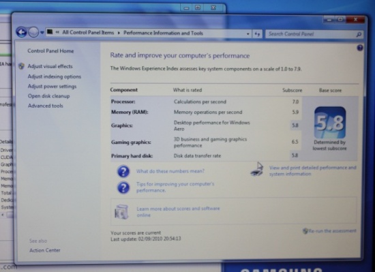Open the blue Help question icon
375x272 pixels.
pyautogui.click(x=360, y=48)
